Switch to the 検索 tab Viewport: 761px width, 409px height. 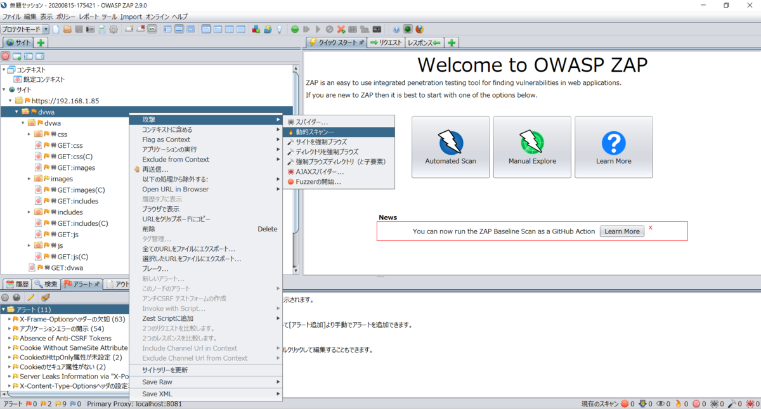coord(46,284)
